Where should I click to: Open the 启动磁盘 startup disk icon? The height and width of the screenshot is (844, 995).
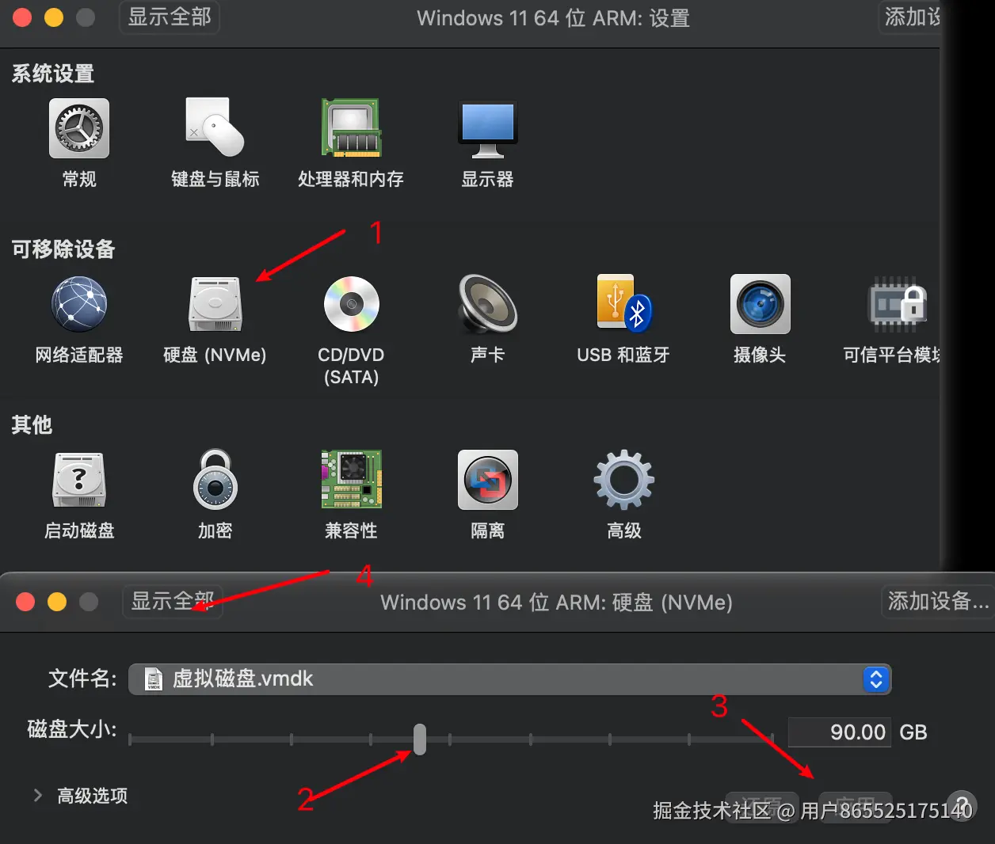79,480
